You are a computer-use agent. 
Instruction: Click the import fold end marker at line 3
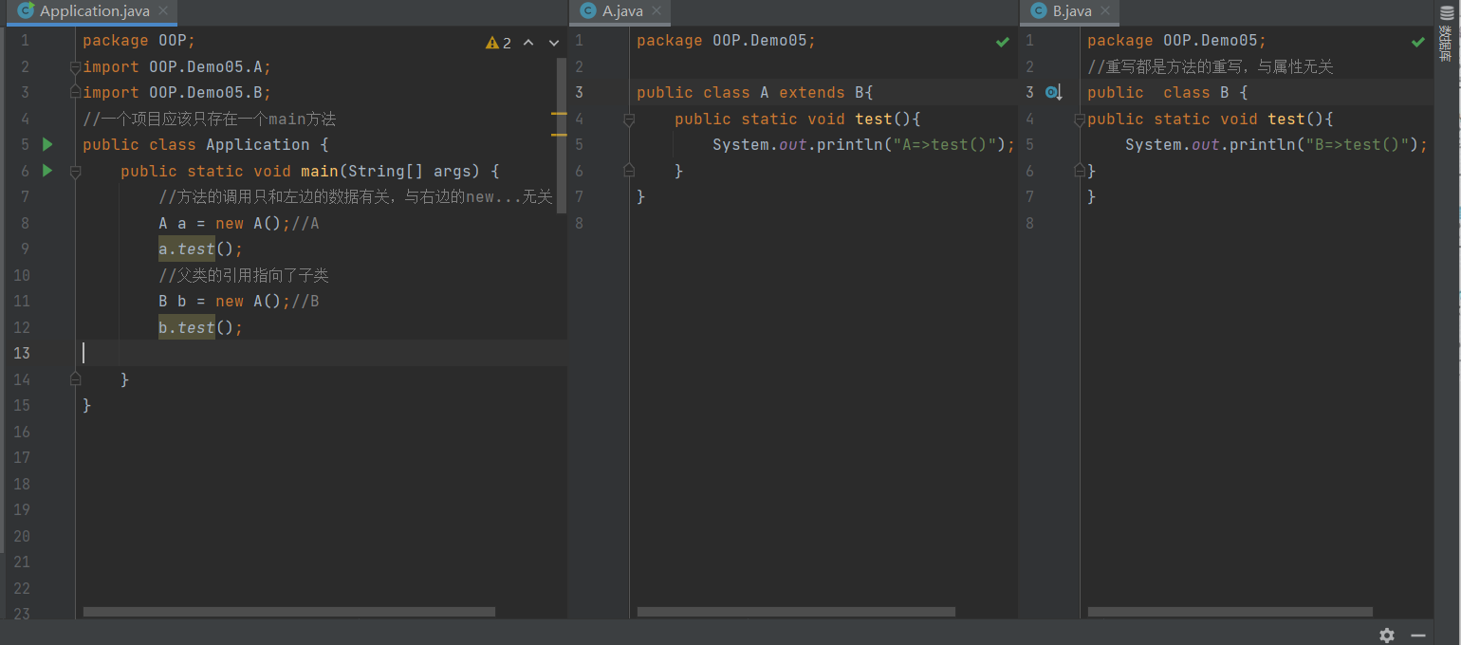click(x=75, y=93)
